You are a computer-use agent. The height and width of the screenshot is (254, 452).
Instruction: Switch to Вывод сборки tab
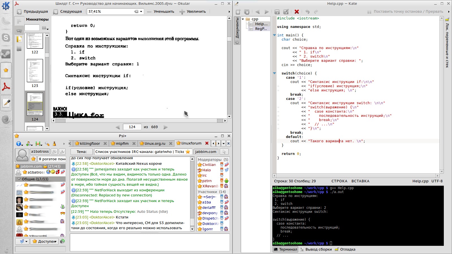pyautogui.click(x=316, y=249)
